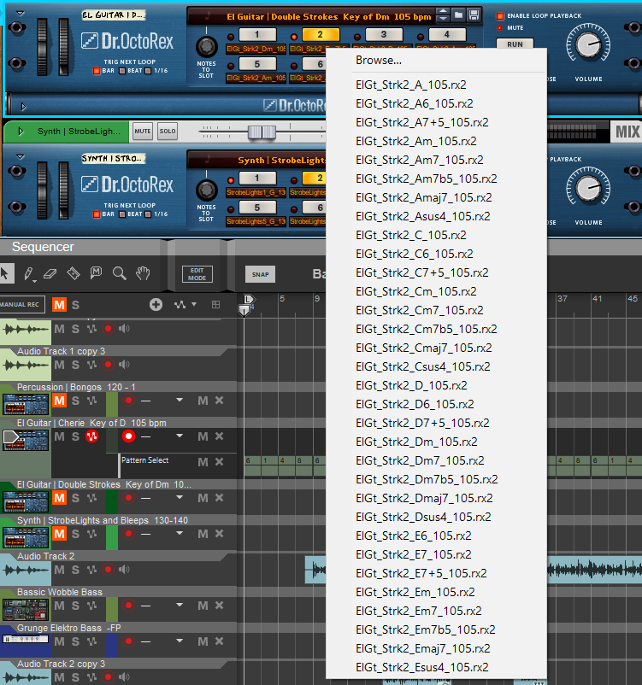This screenshot has width=642, height=685.
Task: Set Trig Next Loop to BAR on top Dr.OctoRex
Action: [97, 71]
